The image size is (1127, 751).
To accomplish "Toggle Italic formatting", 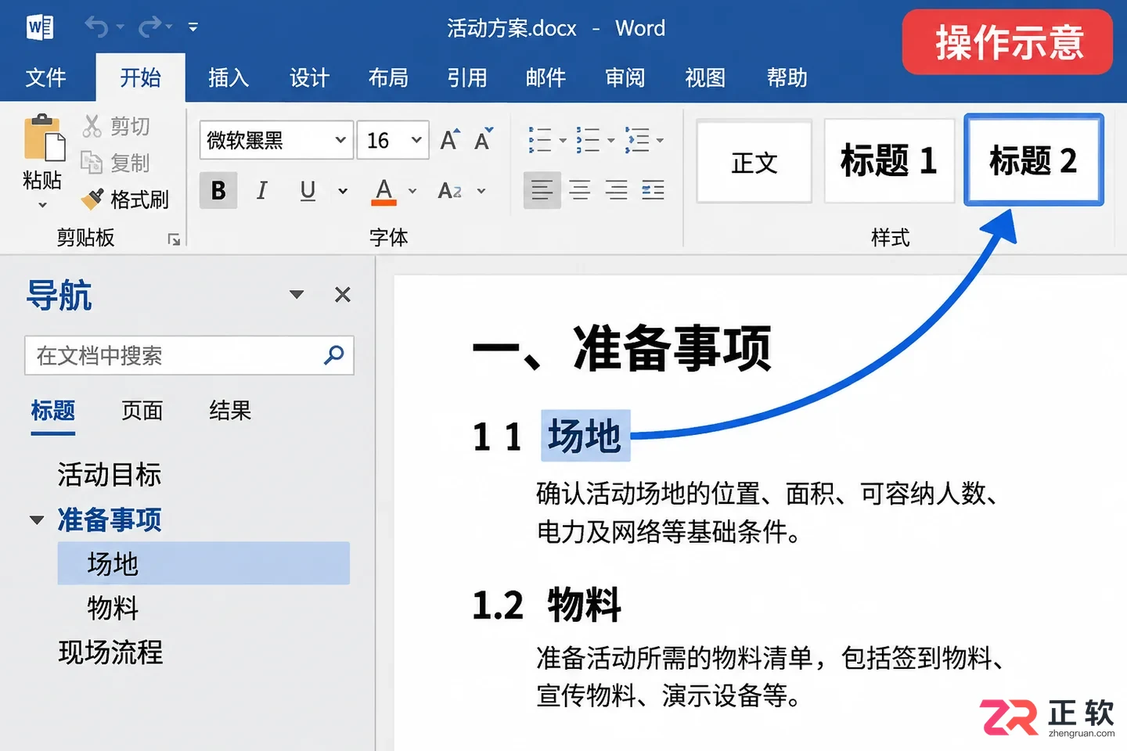I will point(262,191).
